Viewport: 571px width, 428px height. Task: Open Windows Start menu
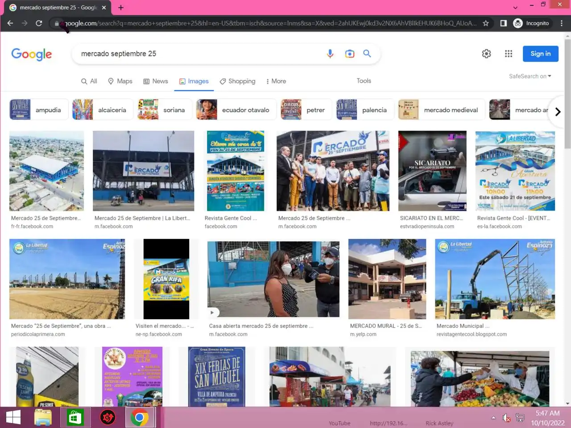(x=13, y=418)
